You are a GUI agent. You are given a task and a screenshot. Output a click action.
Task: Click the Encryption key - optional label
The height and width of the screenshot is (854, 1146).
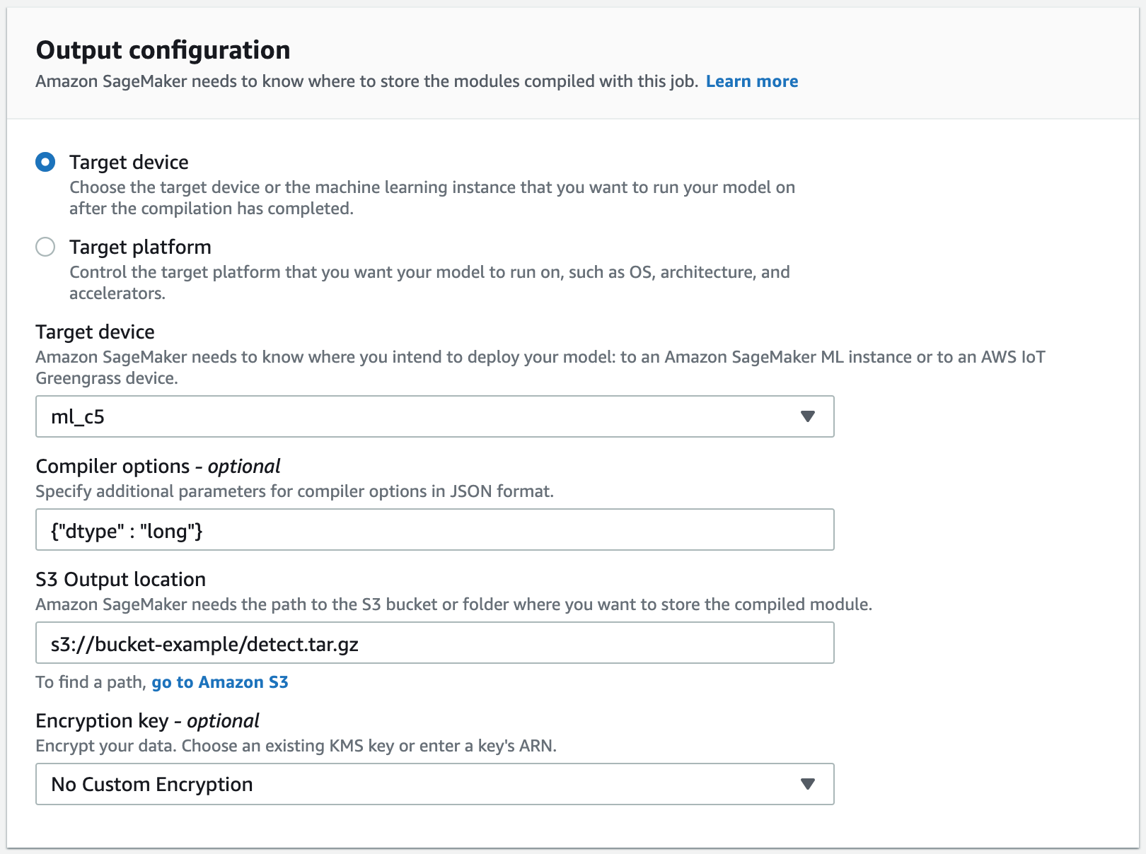(x=147, y=720)
